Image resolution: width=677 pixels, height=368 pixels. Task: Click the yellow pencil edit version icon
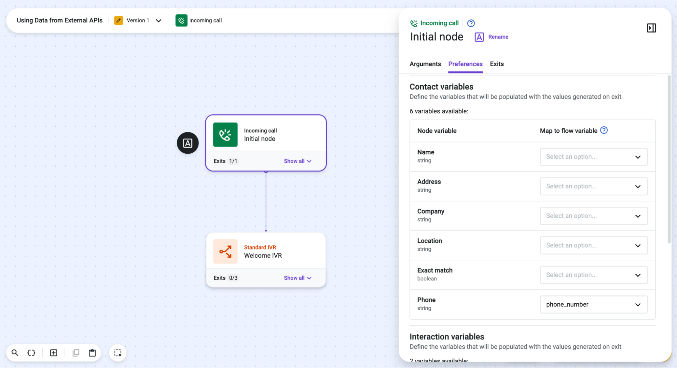(x=119, y=20)
